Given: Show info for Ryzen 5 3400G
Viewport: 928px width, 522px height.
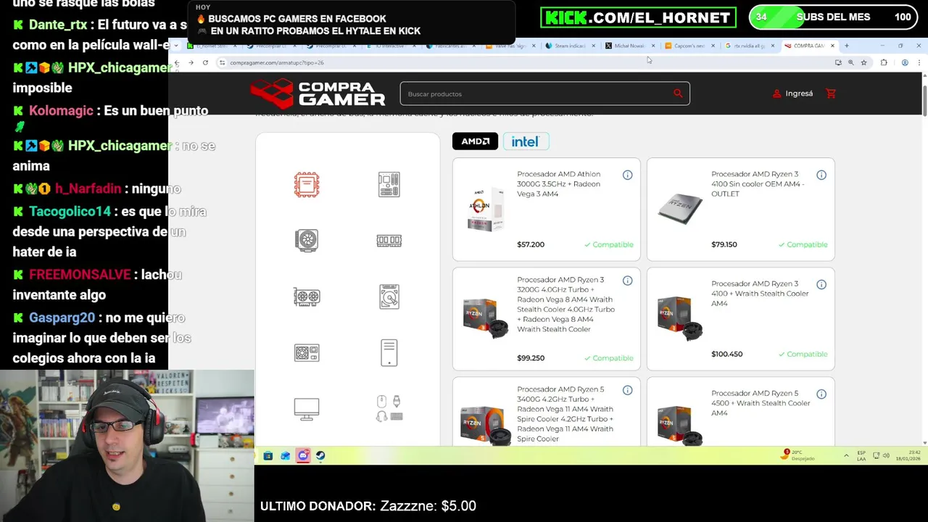Looking at the screenshot, I should [x=627, y=390].
